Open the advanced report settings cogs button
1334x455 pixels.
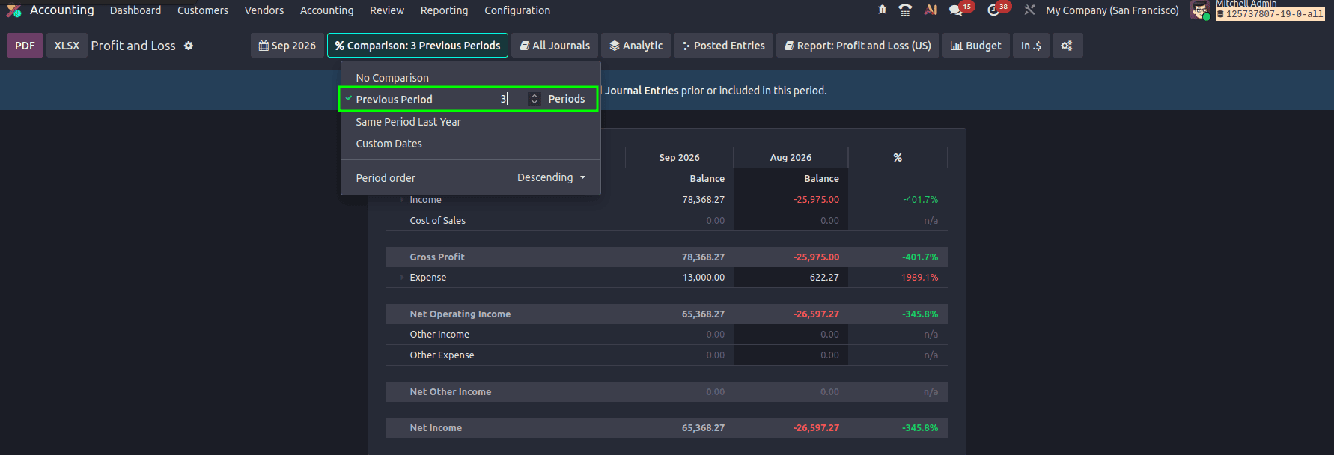coord(1067,46)
